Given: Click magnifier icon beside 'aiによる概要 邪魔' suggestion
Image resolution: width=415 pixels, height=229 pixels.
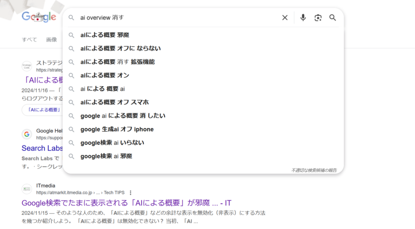Looking at the screenshot, I should pyautogui.click(x=71, y=35).
